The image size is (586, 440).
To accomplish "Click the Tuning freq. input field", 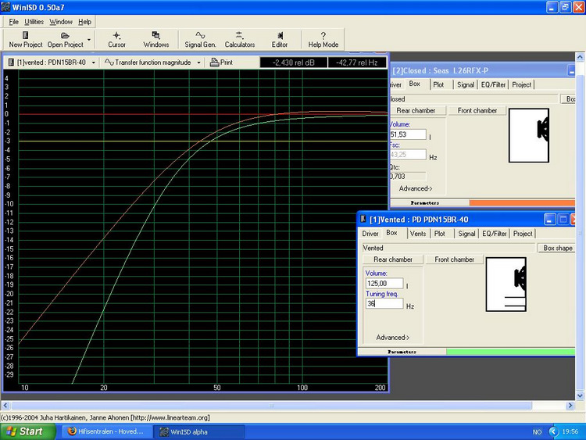I will coord(384,303).
